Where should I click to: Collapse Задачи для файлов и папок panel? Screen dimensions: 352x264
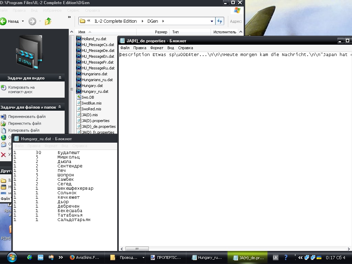pyautogui.click(x=60, y=107)
